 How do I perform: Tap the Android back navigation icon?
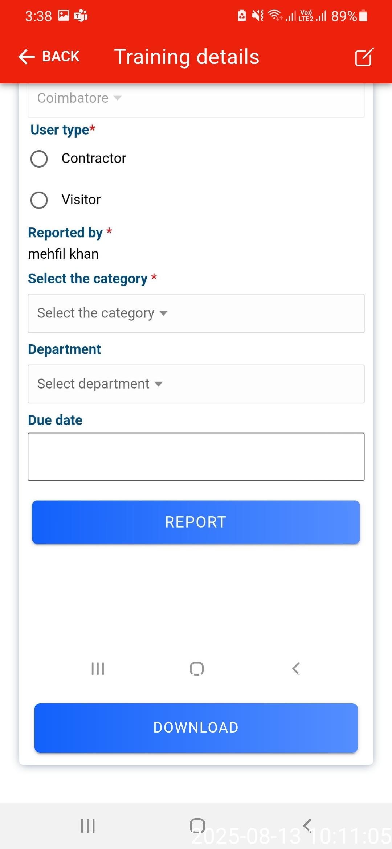(307, 825)
